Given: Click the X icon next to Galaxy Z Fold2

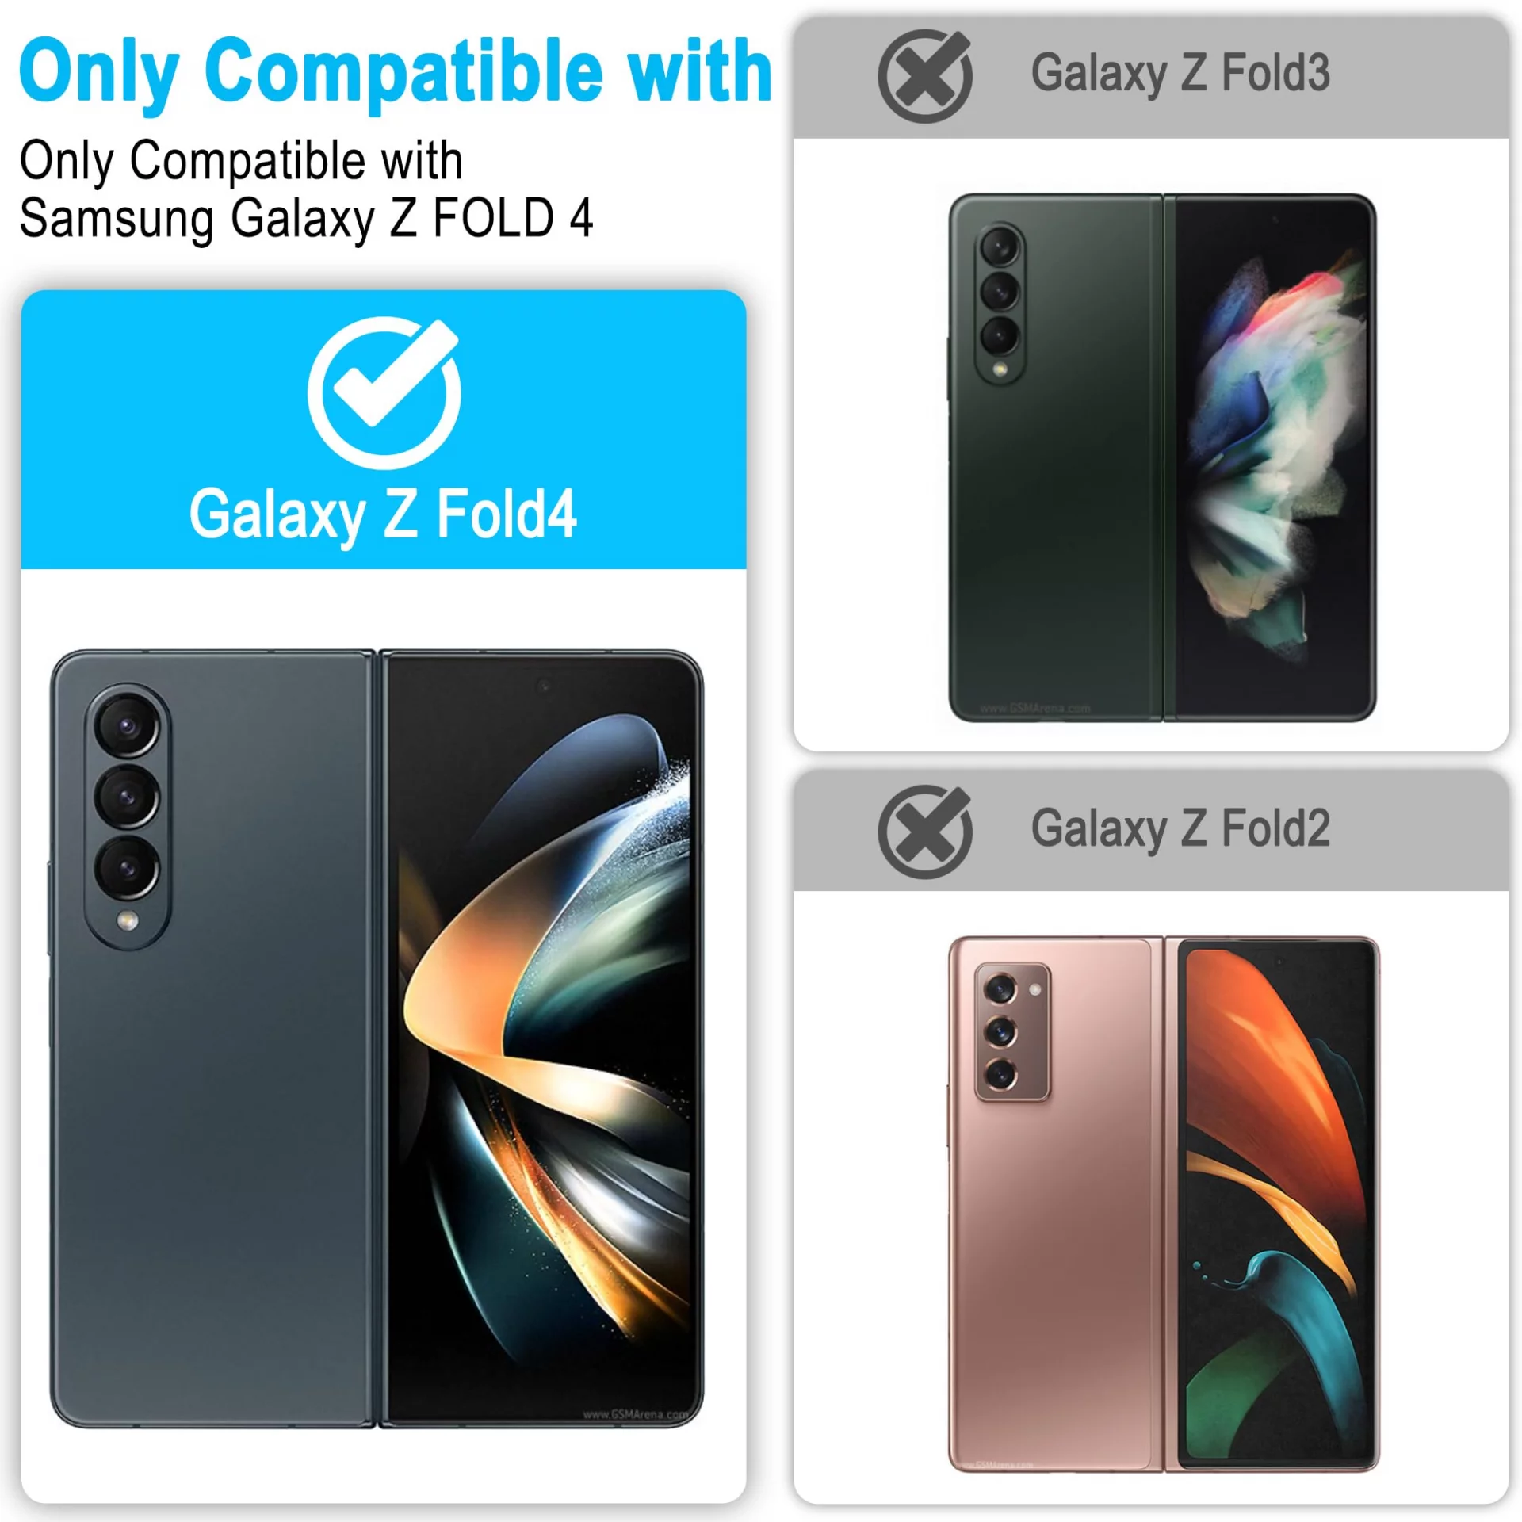Looking at the screenshot, I should (925, 832).
